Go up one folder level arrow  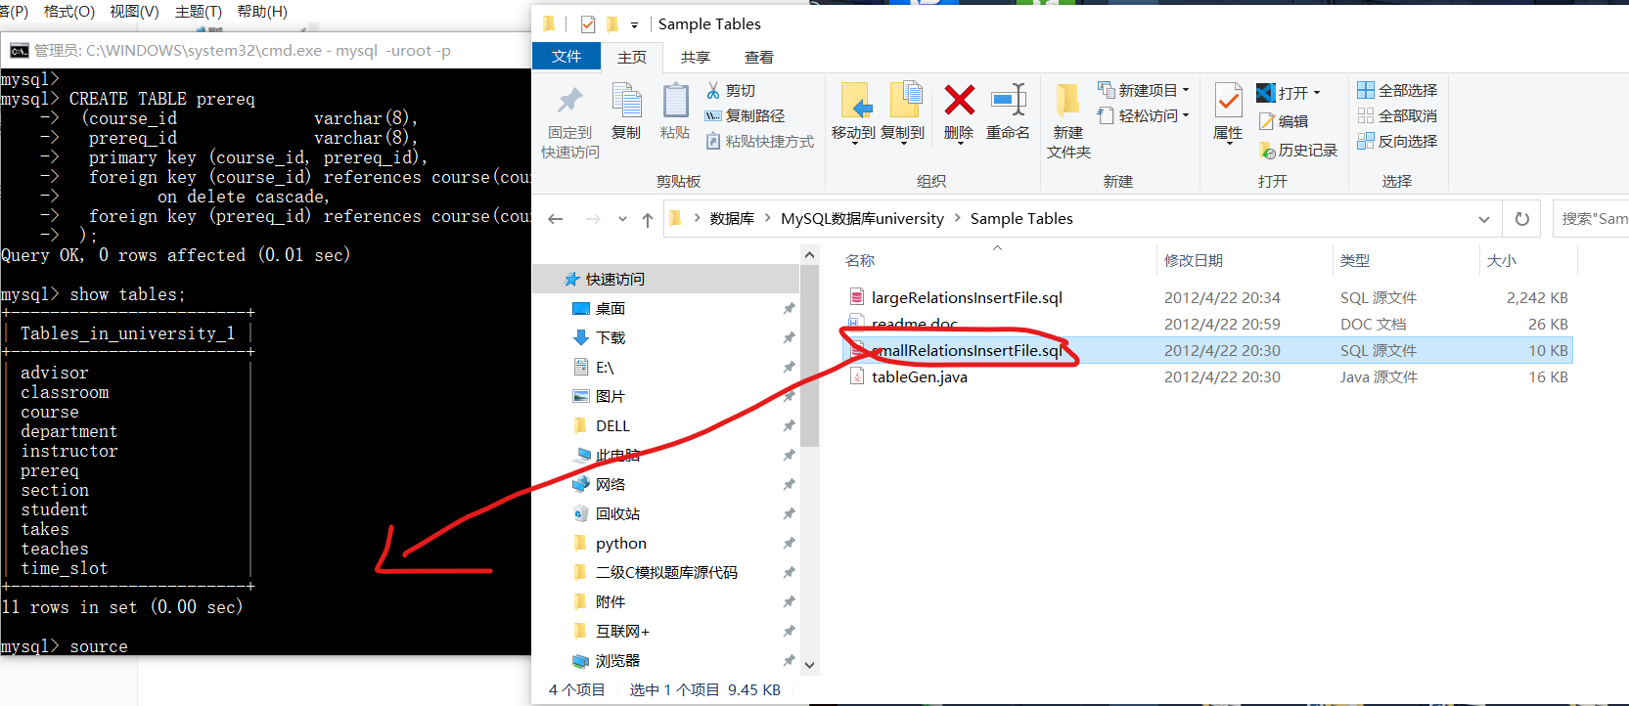pos(647,219)
